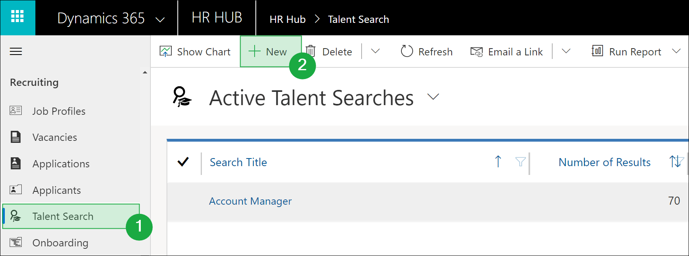The image size is (689, 256).
Task: Open the Delete split-button dropdown arrow
Action: coord(375,51)
